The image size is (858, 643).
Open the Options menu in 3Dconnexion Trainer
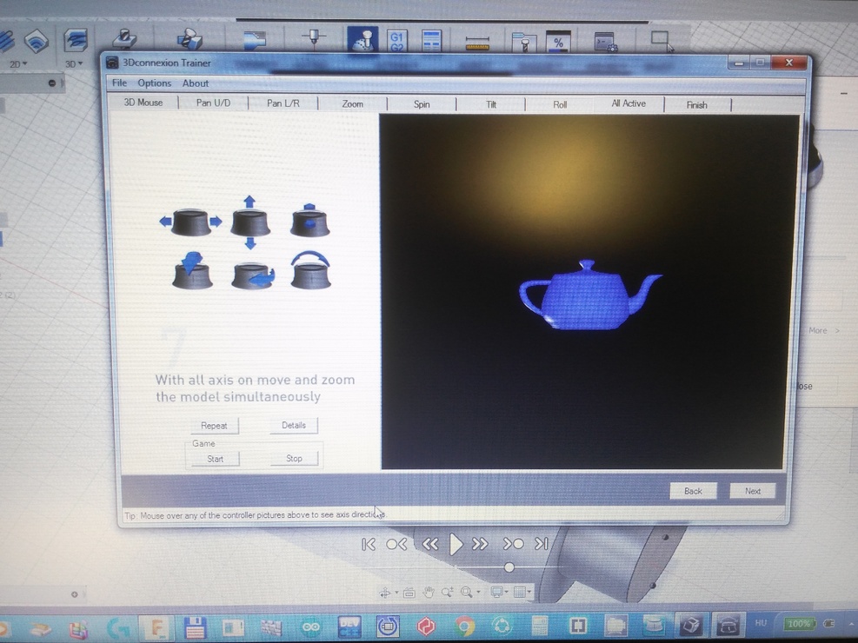[x=155, y=83]
